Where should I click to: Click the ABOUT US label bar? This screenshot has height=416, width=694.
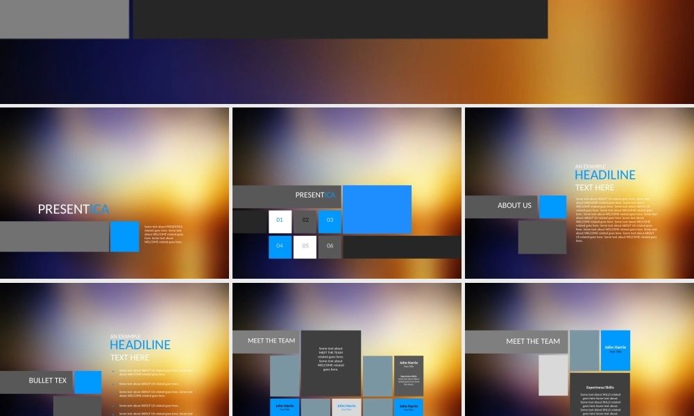pos(501,206)
